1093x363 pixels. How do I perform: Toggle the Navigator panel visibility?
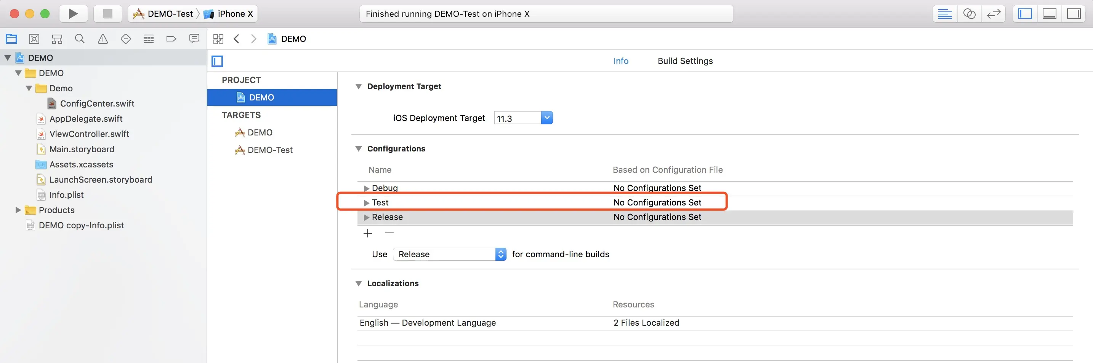pos(1025,14)
